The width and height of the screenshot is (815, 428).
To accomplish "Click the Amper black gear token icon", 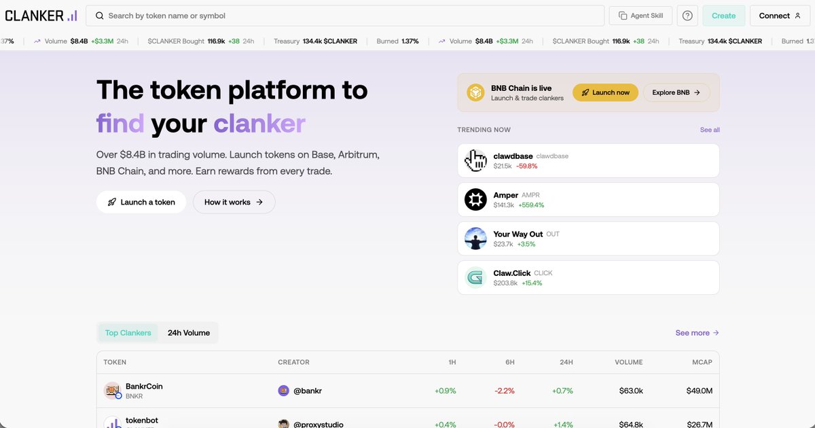I will pyautogui.click(x=475, y=199).
